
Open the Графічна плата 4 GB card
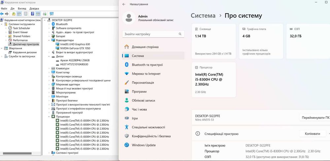point(261,41)
